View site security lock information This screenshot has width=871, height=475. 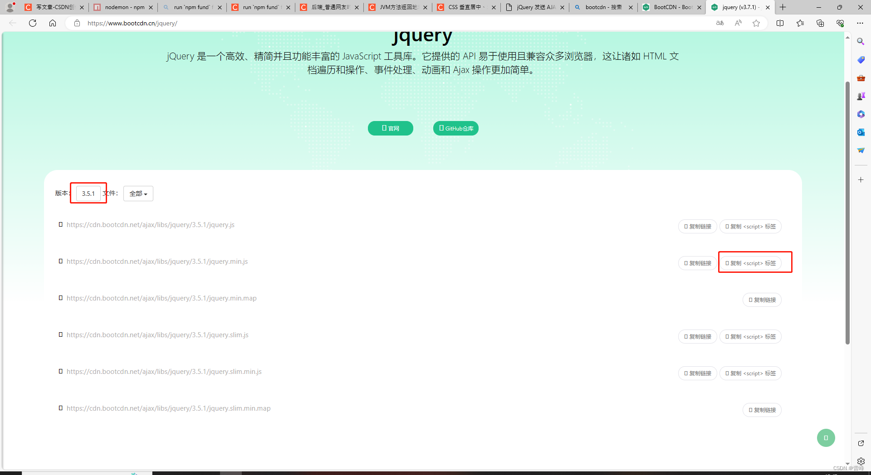(x=77, y=23)
